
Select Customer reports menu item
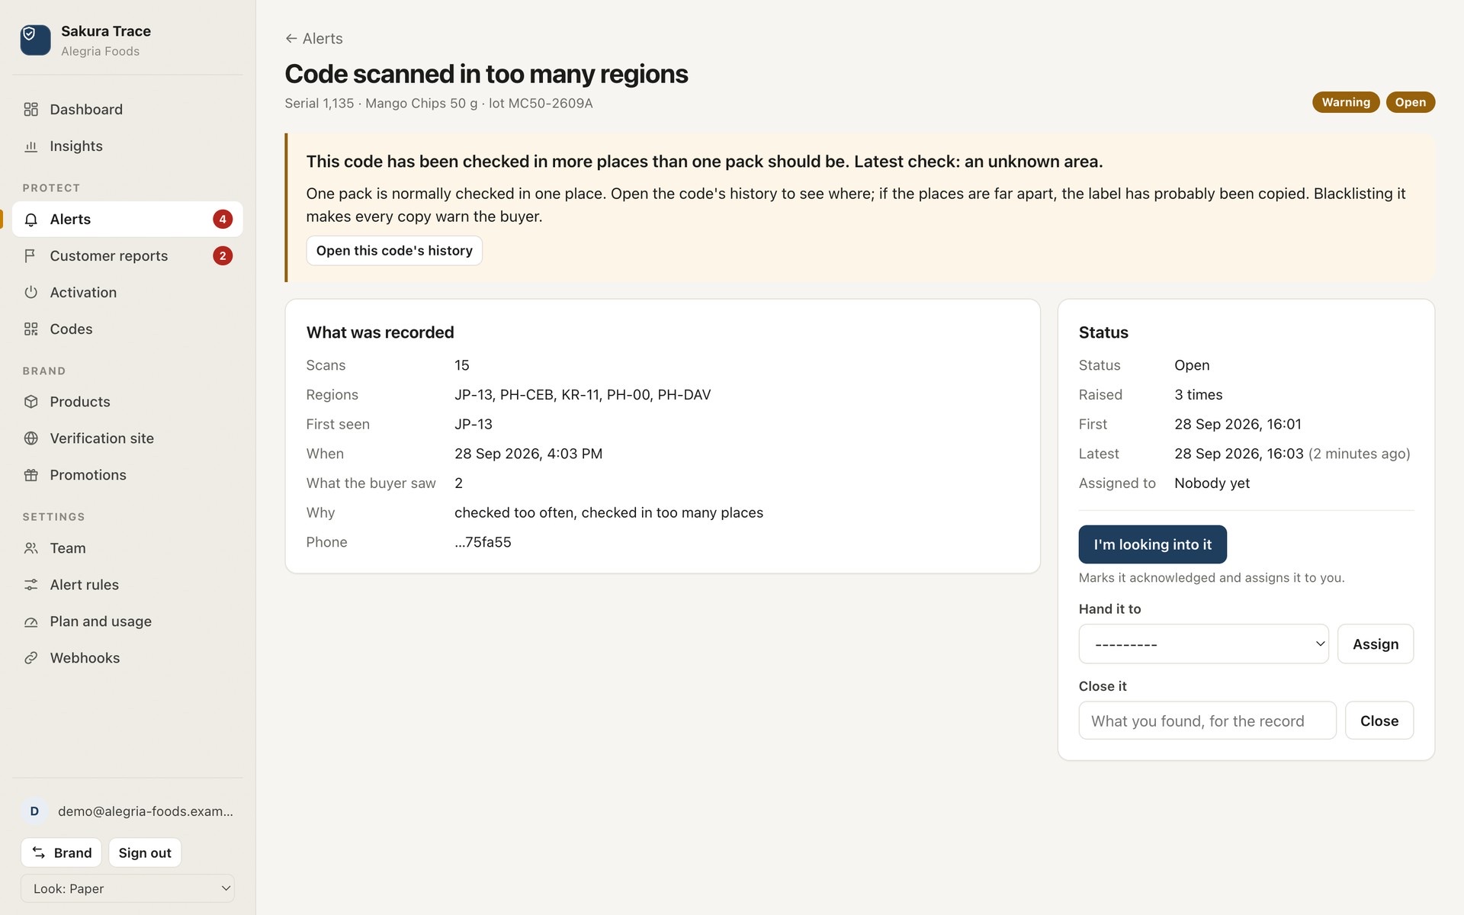127,255
